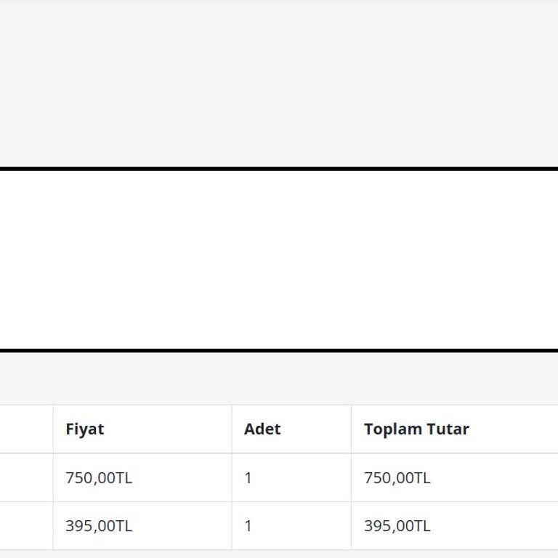Select quantity 1 in the 750,00TL row
The height and width of the screenshot is (558, 558).
click(x=248, y=477)
